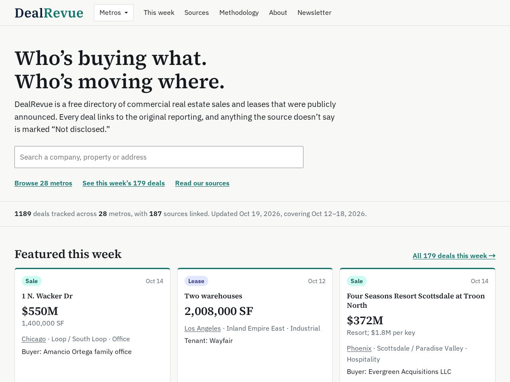Select the 1,400,000 SF text
This screenshot has width=510, height=382.
coord(43,323)
